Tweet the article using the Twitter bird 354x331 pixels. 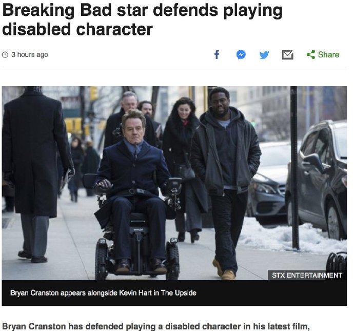(264, 55)
